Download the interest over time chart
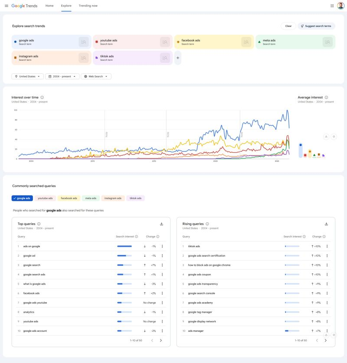 coord(326,137)
